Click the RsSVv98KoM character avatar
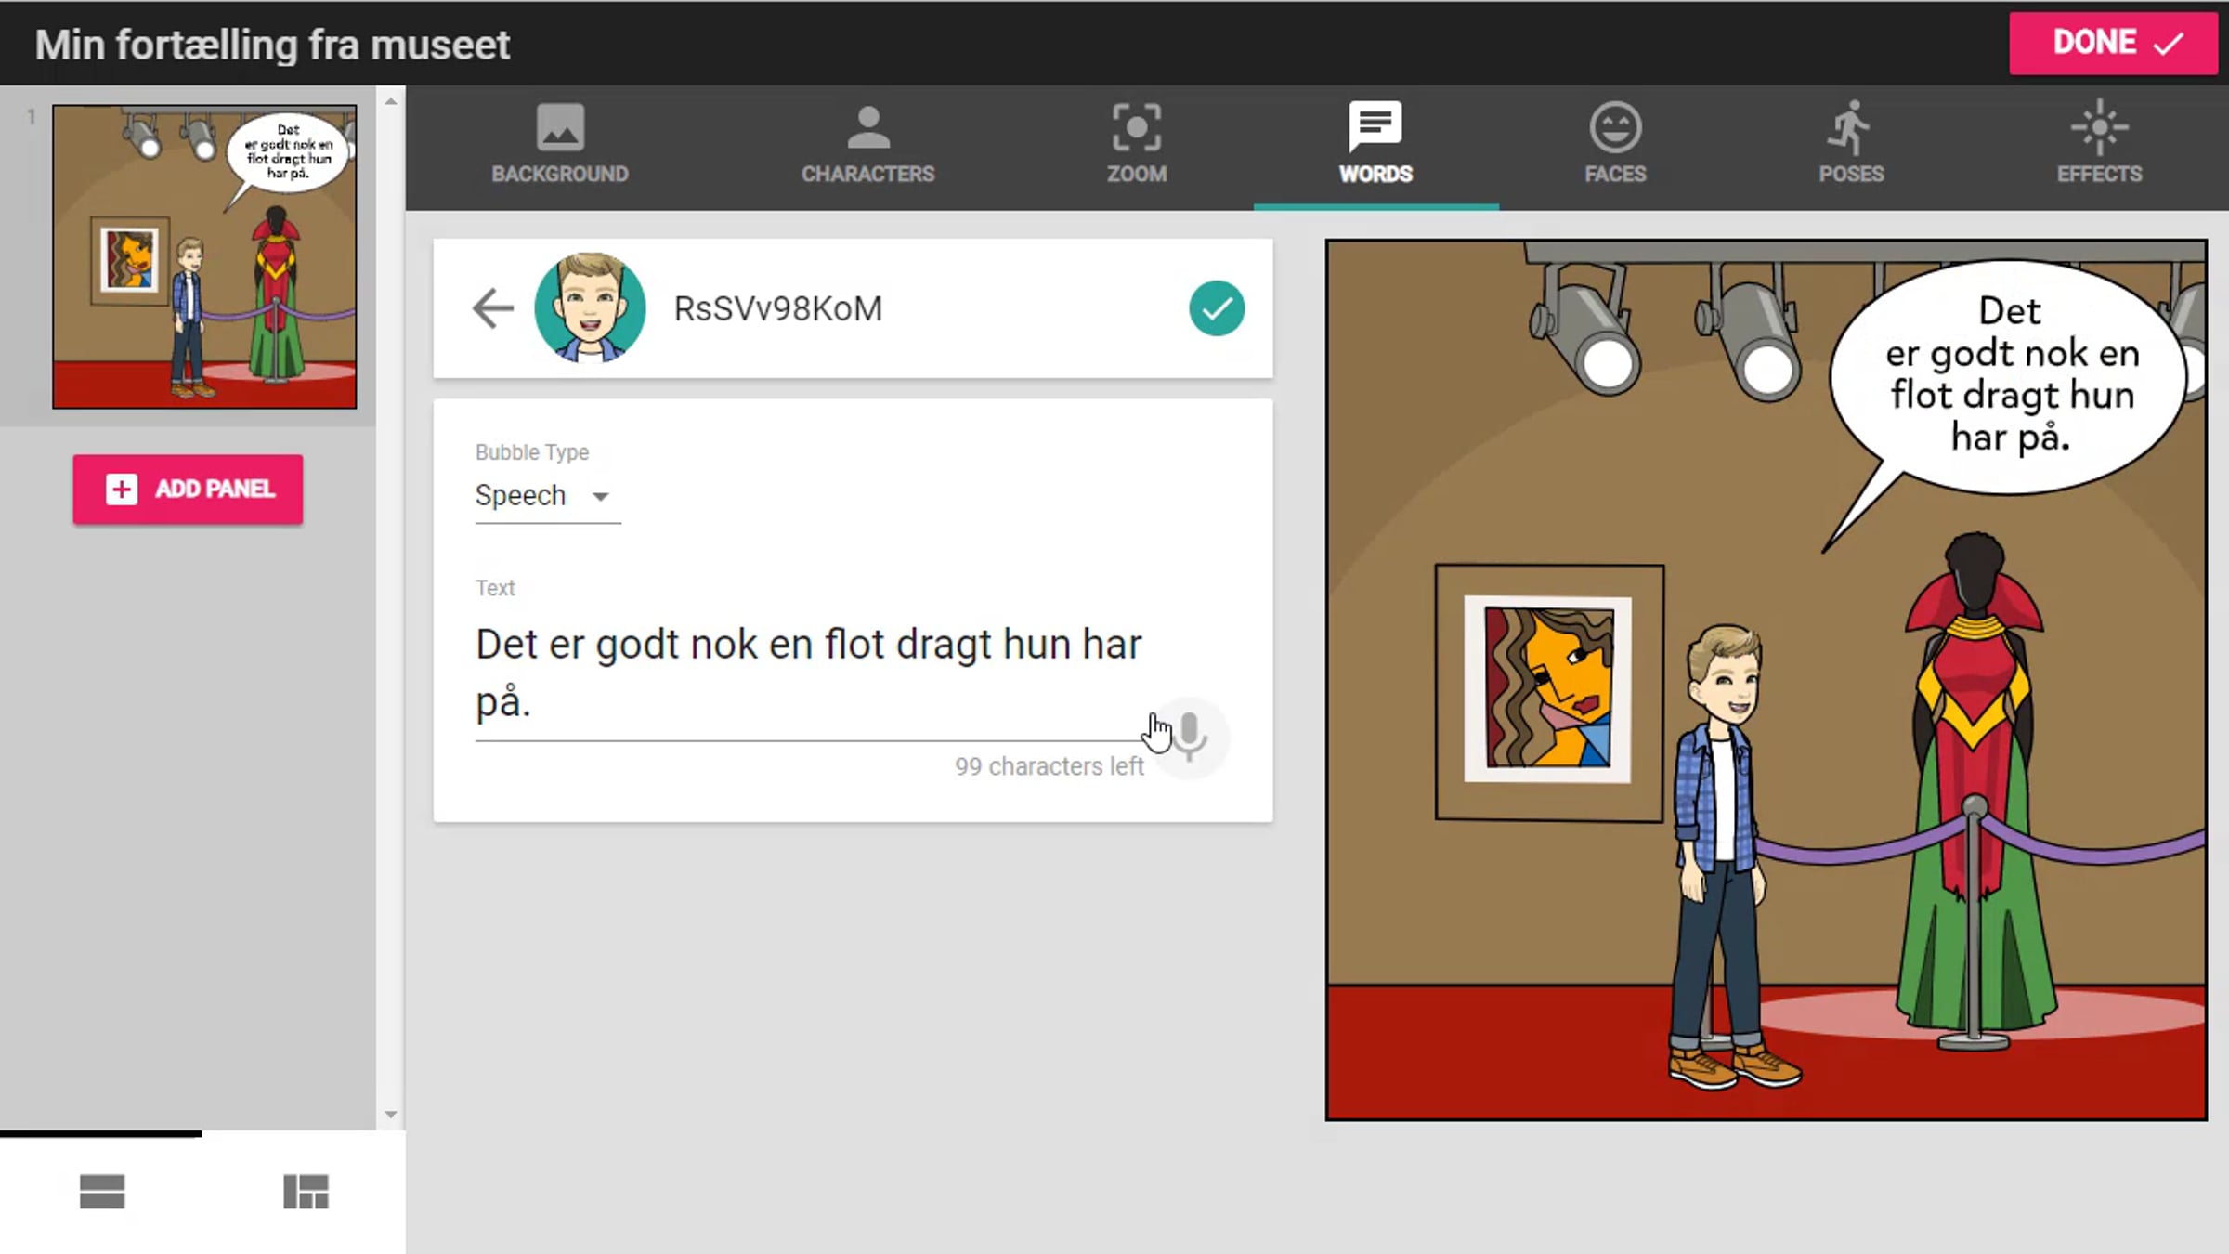The width and height of the screenshot is (2229, 1254). click(590, 307)
